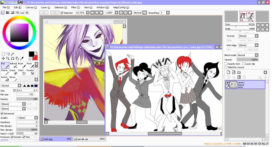Activate the hand pan tool
This screenshot has width=275, height=147.
point(17,59)
